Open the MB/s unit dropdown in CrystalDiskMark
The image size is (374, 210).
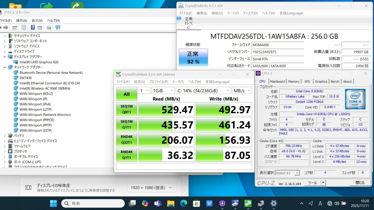[242, 91]
